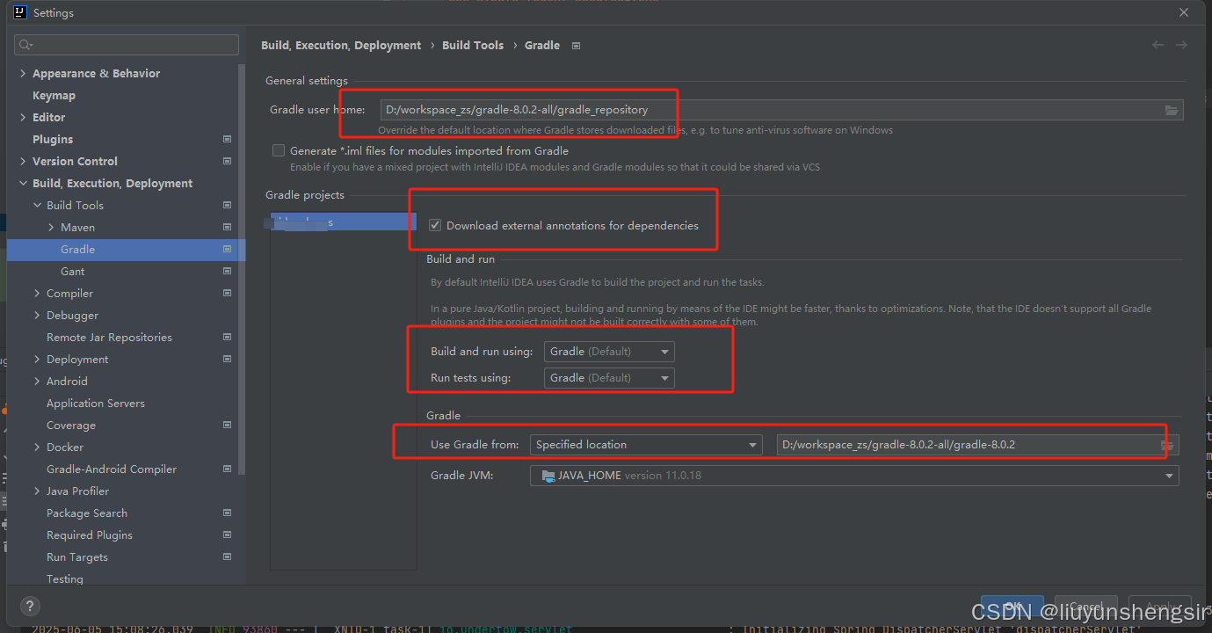
Task: Expand the Android node
Action: tap(37, 381)
